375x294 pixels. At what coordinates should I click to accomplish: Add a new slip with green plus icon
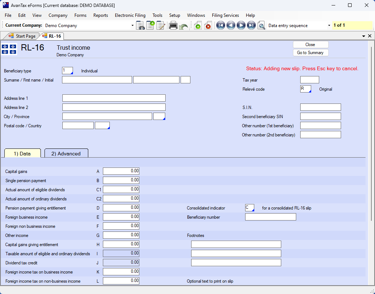[x=197, y=26]
